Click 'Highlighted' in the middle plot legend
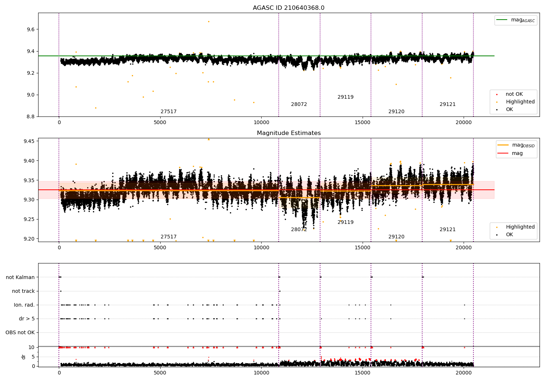The height and width of the screenshot is (381, 545). tap(520, 227)
